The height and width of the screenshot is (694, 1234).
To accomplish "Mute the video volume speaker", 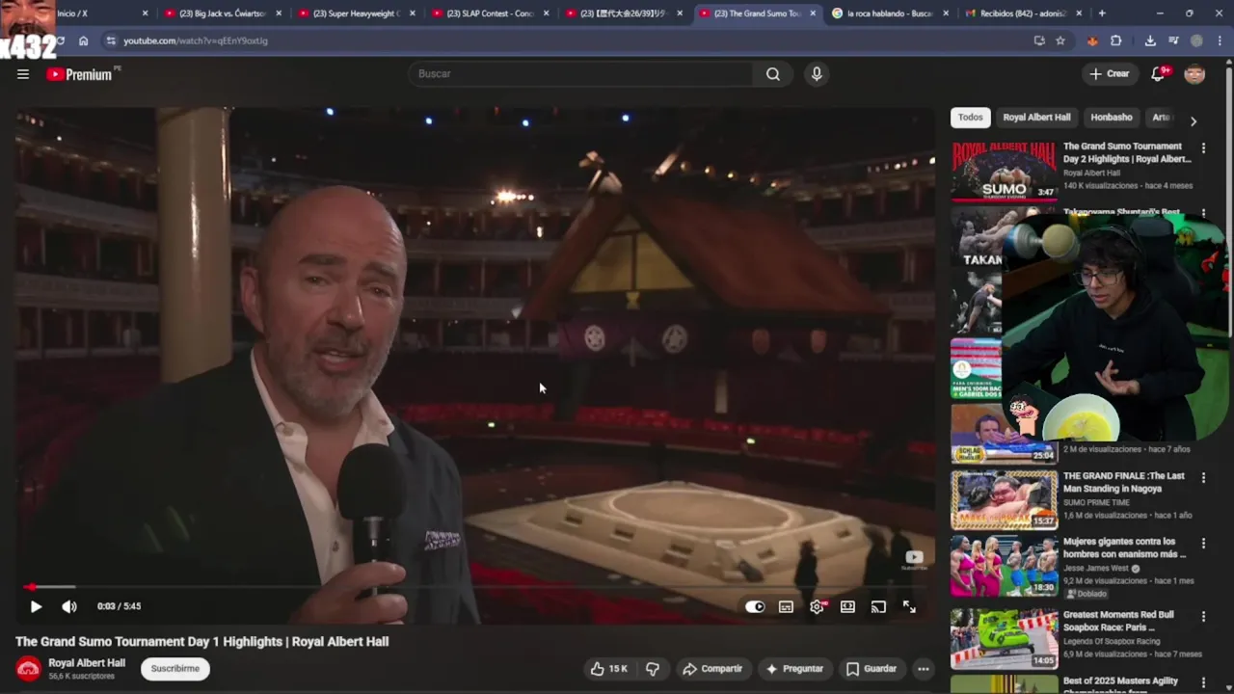I will (69, 606).
